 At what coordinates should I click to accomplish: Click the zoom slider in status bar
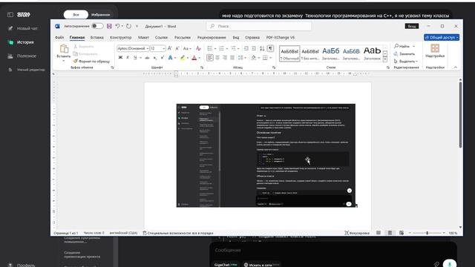click(x=427, y=233)
